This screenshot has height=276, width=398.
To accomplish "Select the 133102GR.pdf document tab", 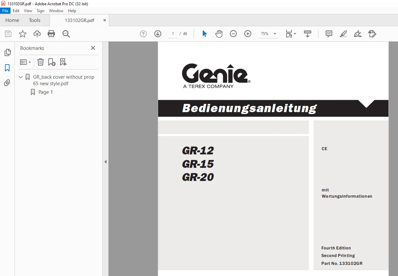I will click(80, 20).
